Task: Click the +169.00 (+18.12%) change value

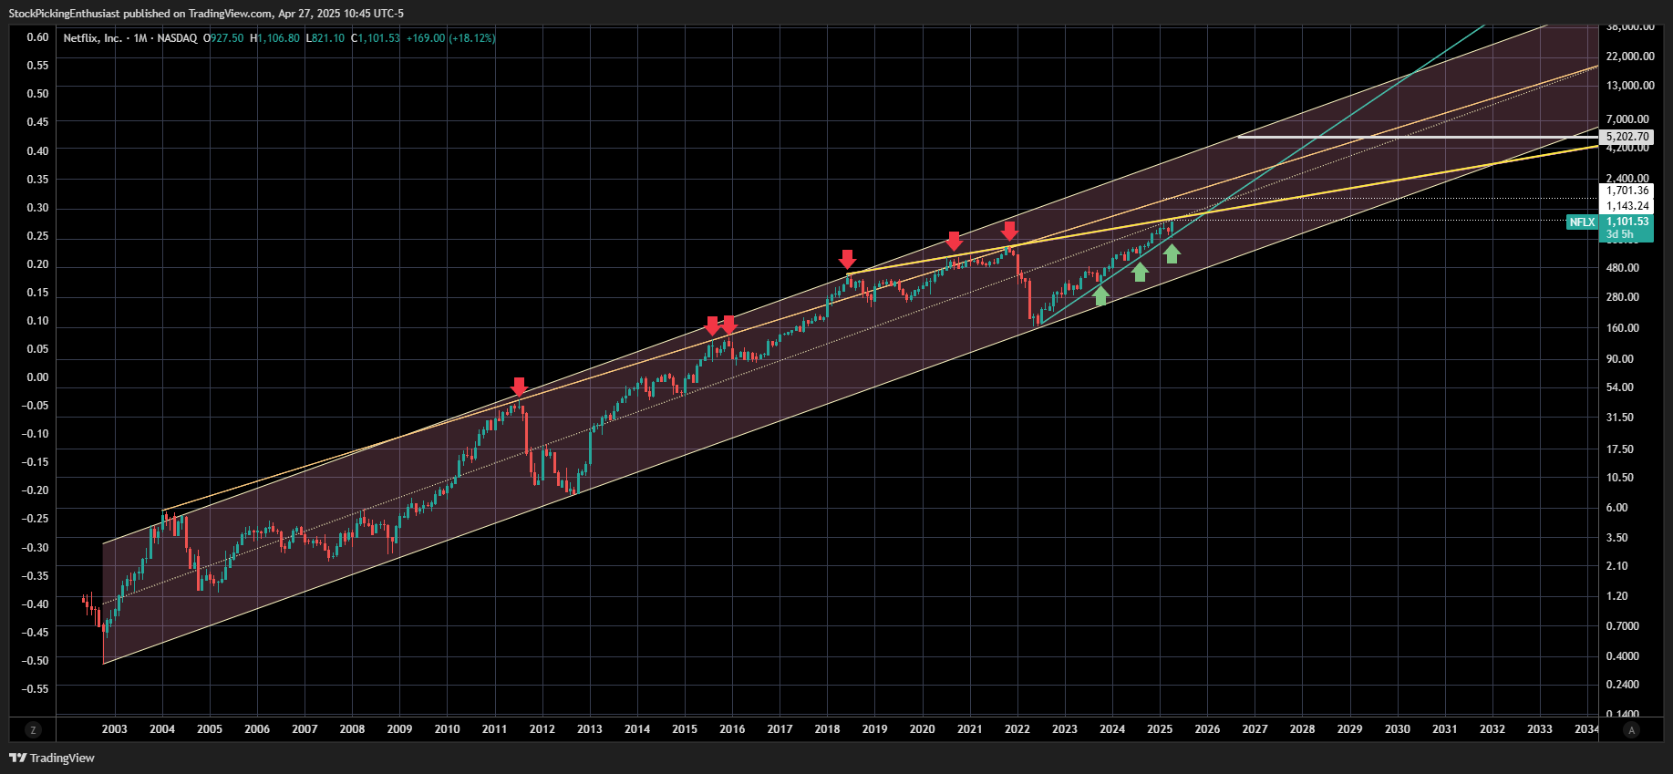Action: coord(450,38)
